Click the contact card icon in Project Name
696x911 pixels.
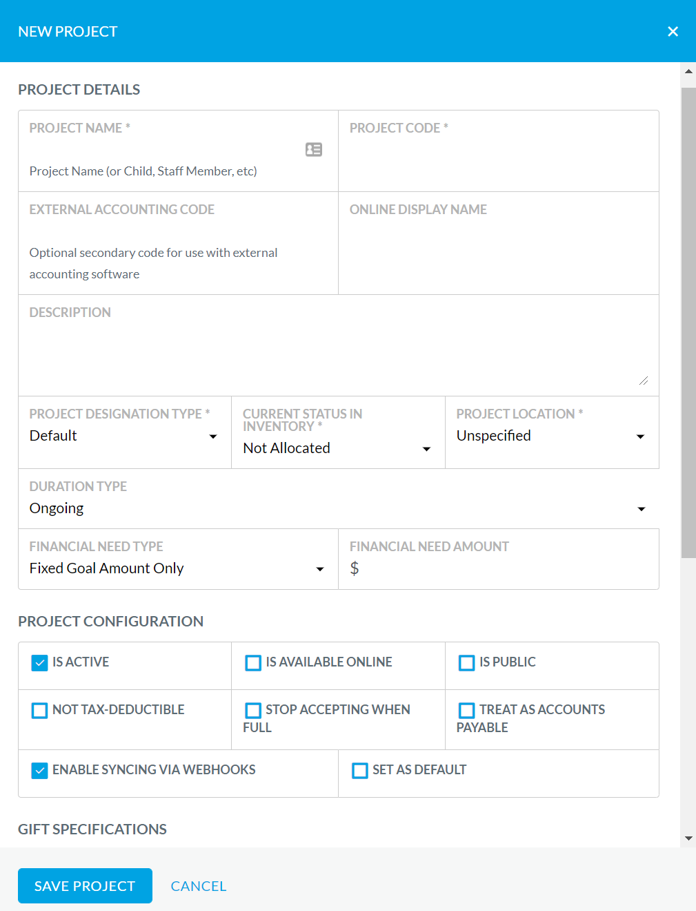pyautogui.click(x=314, y=149)
